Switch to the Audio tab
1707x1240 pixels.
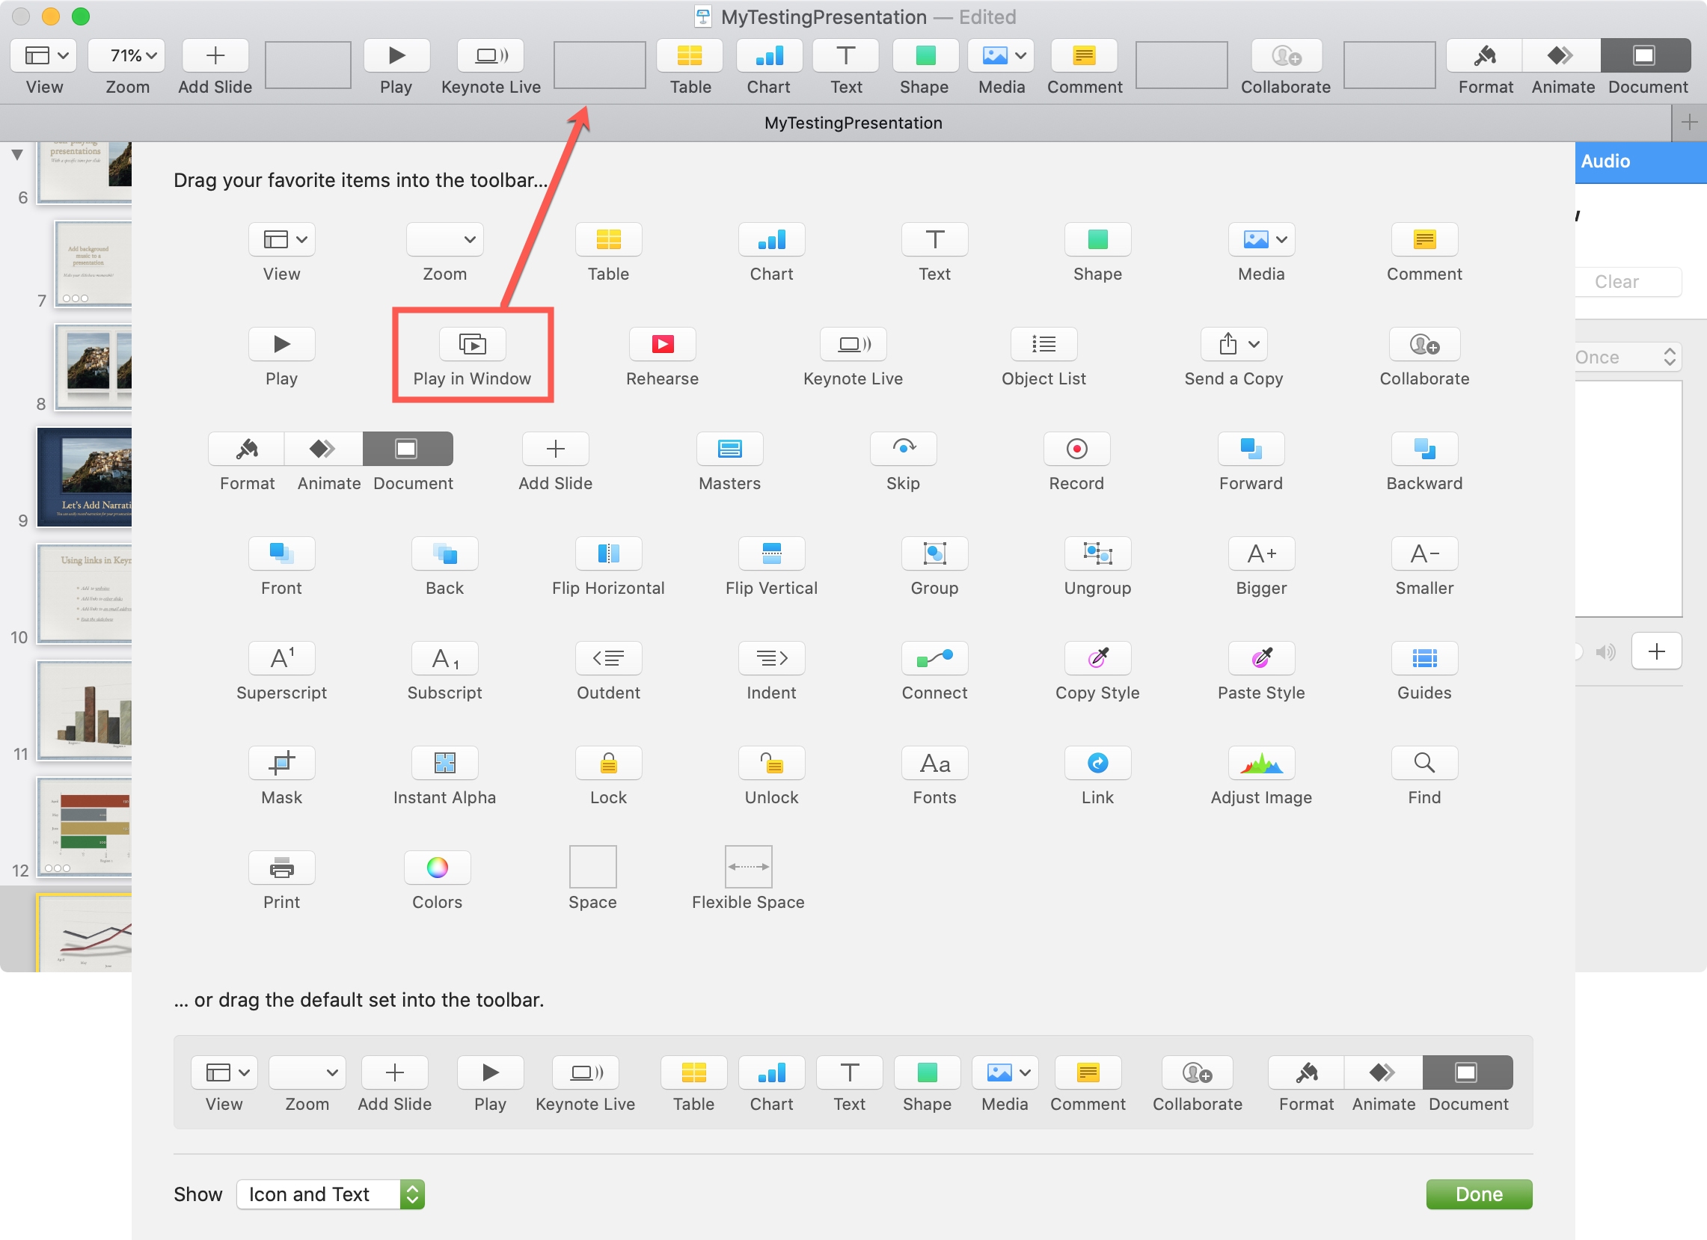pyautogui.click(x=1605, y=161)
